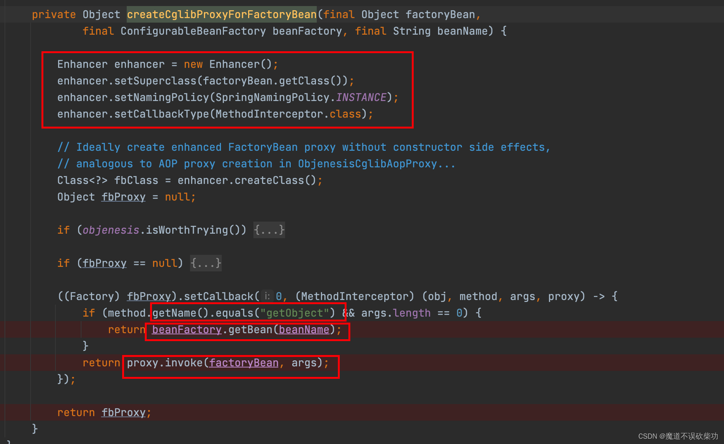Expand folded block after objenesis.isWorthTrying()
Image resolution: width=724 pixels, height=444 pixels.
[x=269, y=230]
